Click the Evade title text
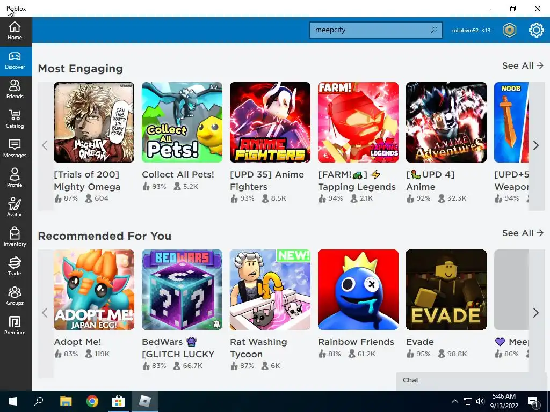This screenshot has width=550, height=412. pos(420,342)
